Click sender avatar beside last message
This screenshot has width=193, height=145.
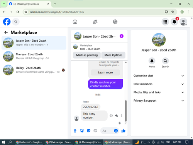[76, 118]
